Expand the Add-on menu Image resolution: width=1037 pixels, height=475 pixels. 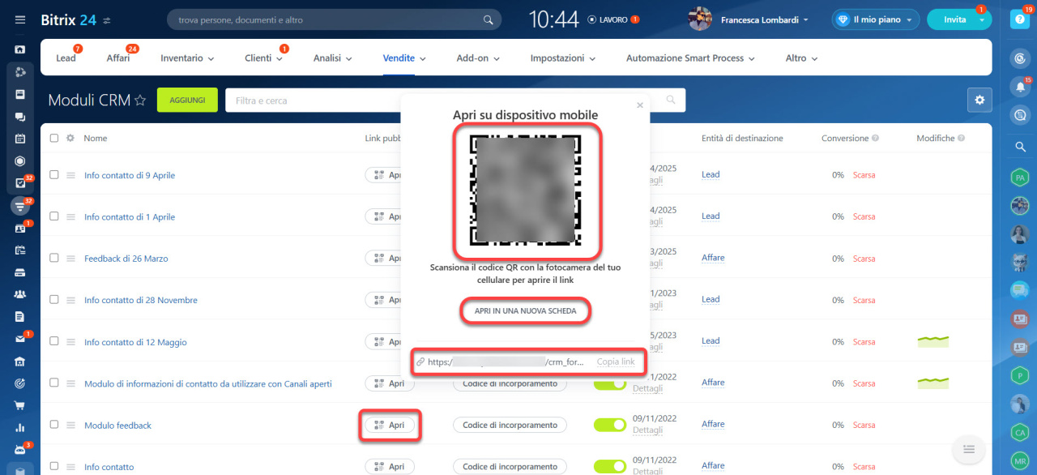[x=478, y=58]
